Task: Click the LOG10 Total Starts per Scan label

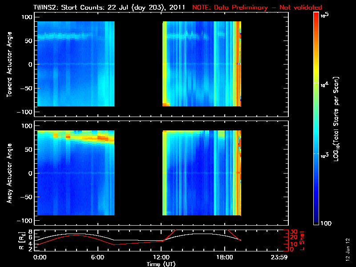Action: click(336, 119)
